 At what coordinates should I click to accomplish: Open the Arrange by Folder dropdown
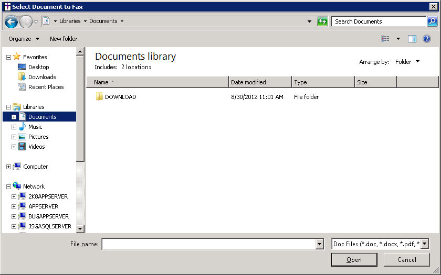[407, 62]
